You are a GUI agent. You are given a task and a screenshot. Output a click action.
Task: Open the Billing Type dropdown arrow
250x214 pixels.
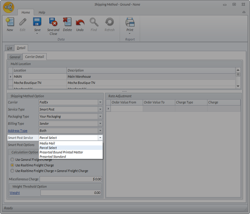coord(100,124)
